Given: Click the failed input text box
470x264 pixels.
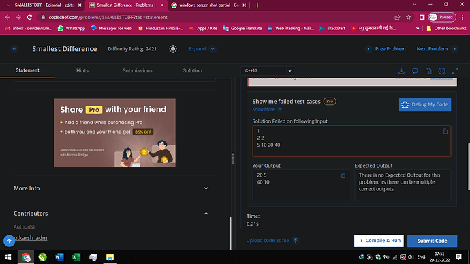Looking at the screenshot, I should coord(351,141).
